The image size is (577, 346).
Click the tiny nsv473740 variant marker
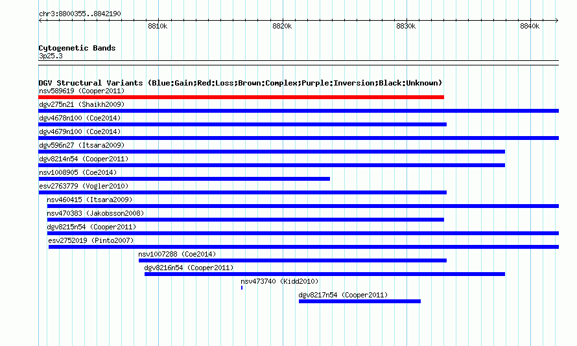click(242, 288)
